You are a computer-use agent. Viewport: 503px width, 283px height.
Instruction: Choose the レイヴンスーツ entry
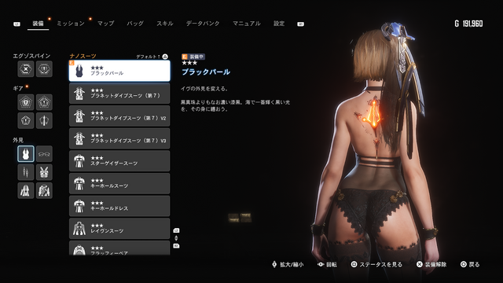[x=119, y=229]
